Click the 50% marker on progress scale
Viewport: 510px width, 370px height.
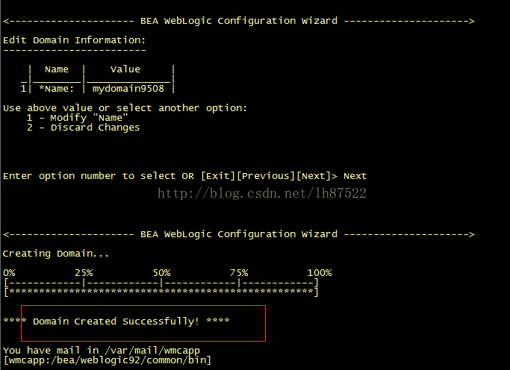(161, 272)
